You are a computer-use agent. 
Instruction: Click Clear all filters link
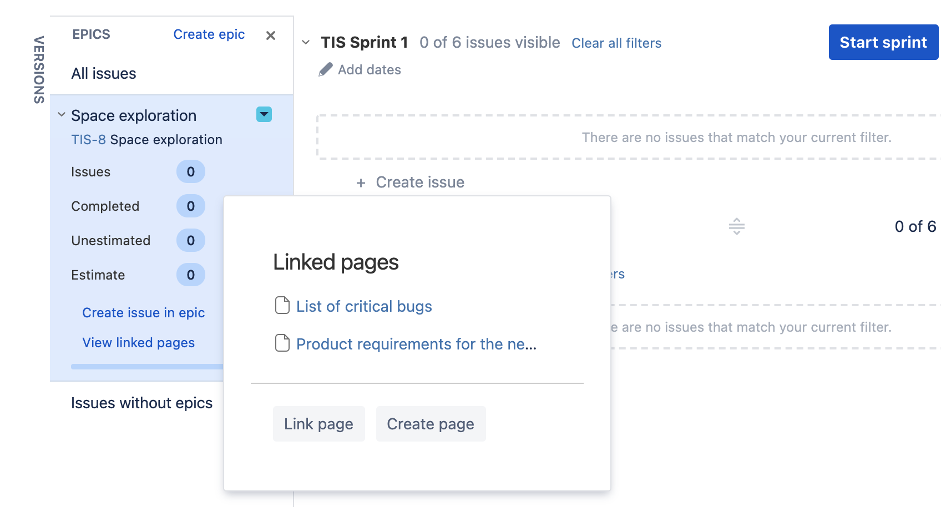pos(616,43)
